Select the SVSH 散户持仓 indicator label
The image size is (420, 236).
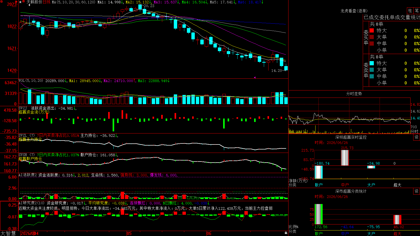pos(68,155)
